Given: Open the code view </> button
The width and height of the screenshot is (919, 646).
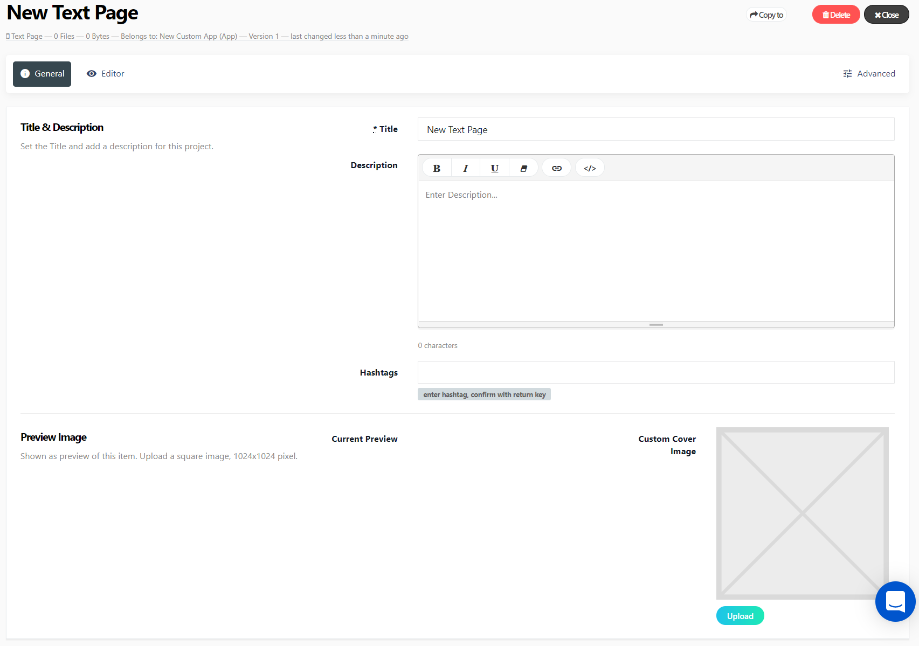Looking at the screenshot, I should tap(590, 168).
